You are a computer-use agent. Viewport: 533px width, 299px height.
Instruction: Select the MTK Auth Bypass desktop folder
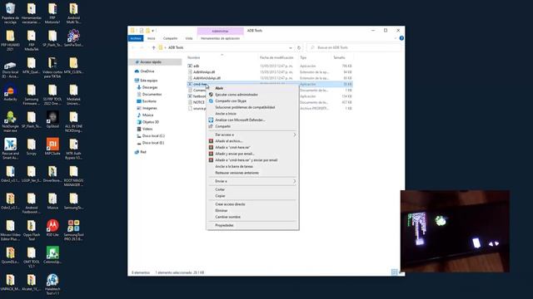[73, 149]
